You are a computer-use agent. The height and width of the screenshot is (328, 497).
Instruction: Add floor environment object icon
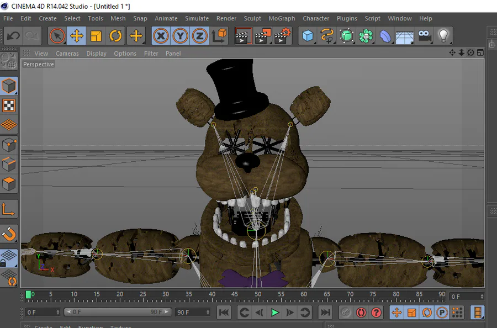click(x=404, y=35)
